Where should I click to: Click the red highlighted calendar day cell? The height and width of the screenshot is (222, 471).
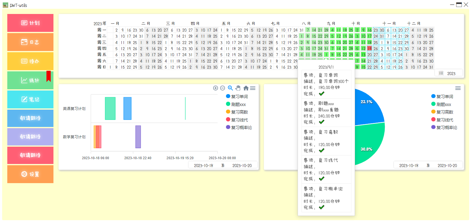(369, 48)
